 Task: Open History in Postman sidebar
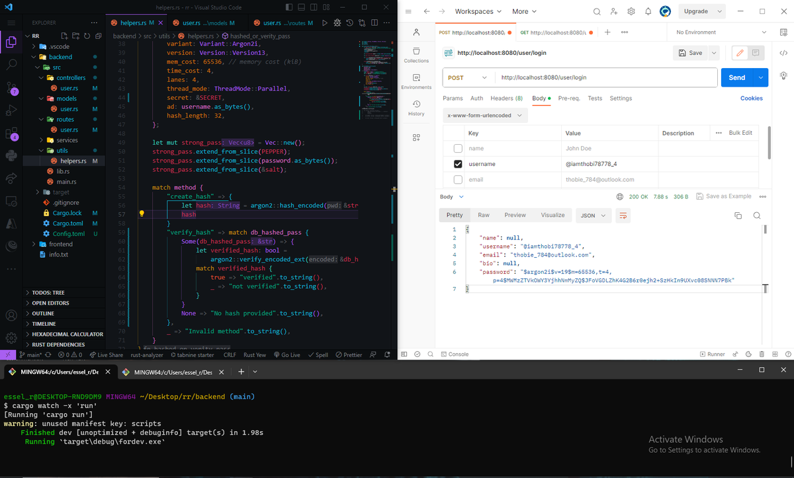(416, 108)
